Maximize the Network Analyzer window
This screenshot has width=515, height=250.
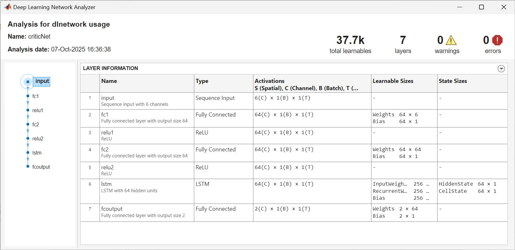[481, 7]
